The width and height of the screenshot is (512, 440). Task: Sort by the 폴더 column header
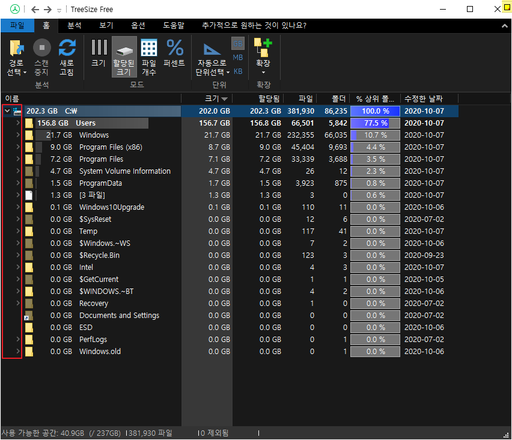pyautogui.click(x=334, y=99)
